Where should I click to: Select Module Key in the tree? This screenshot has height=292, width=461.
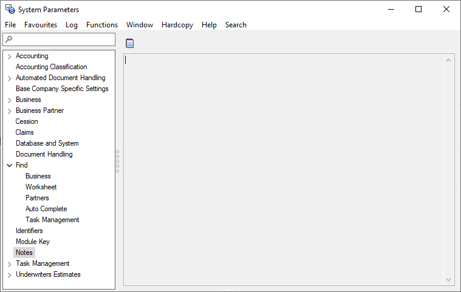tap(33, 242)
